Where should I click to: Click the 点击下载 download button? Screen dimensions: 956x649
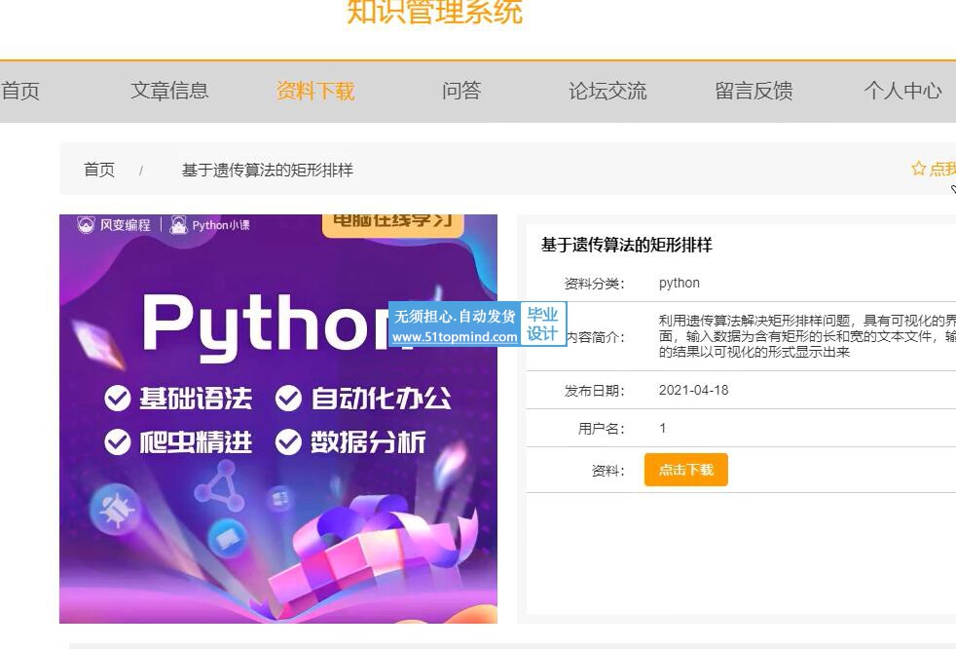[686, 470]
